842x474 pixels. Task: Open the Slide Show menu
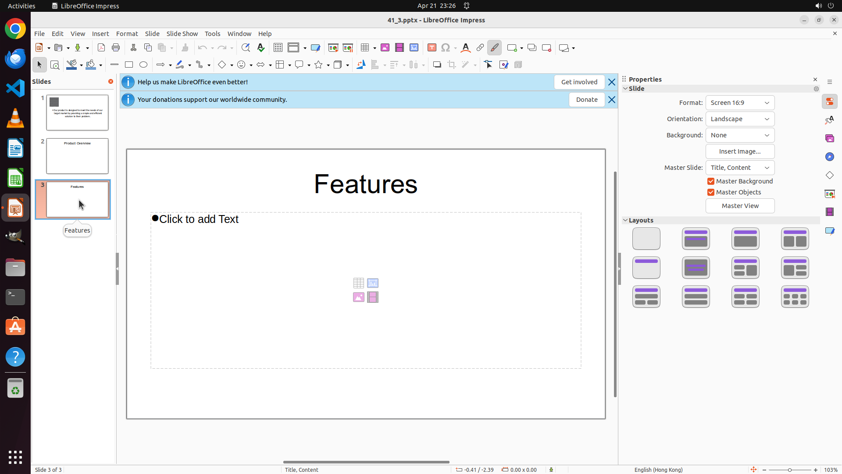(182, 34)
